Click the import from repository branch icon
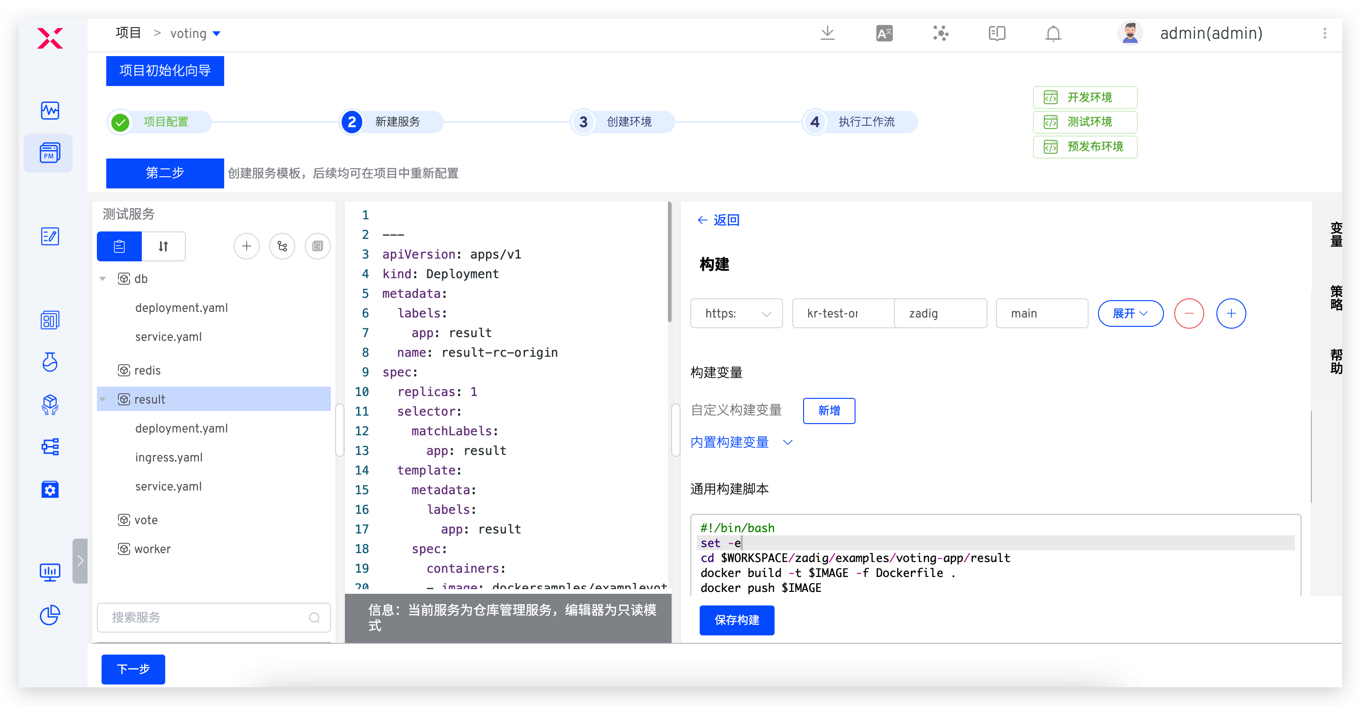The width and height of the screenshot is (1361, 706). coord(282,246)
